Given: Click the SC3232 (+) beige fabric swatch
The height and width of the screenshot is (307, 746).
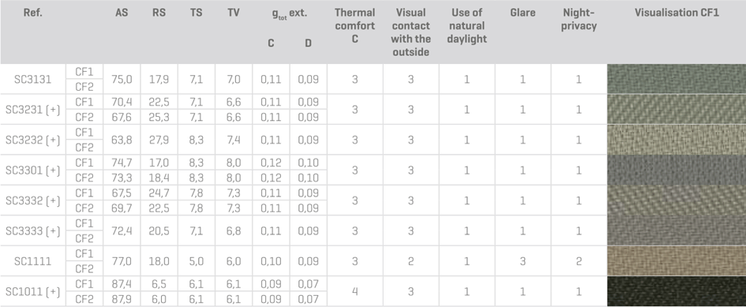Looking at the screenshot, I should [677, 140].
